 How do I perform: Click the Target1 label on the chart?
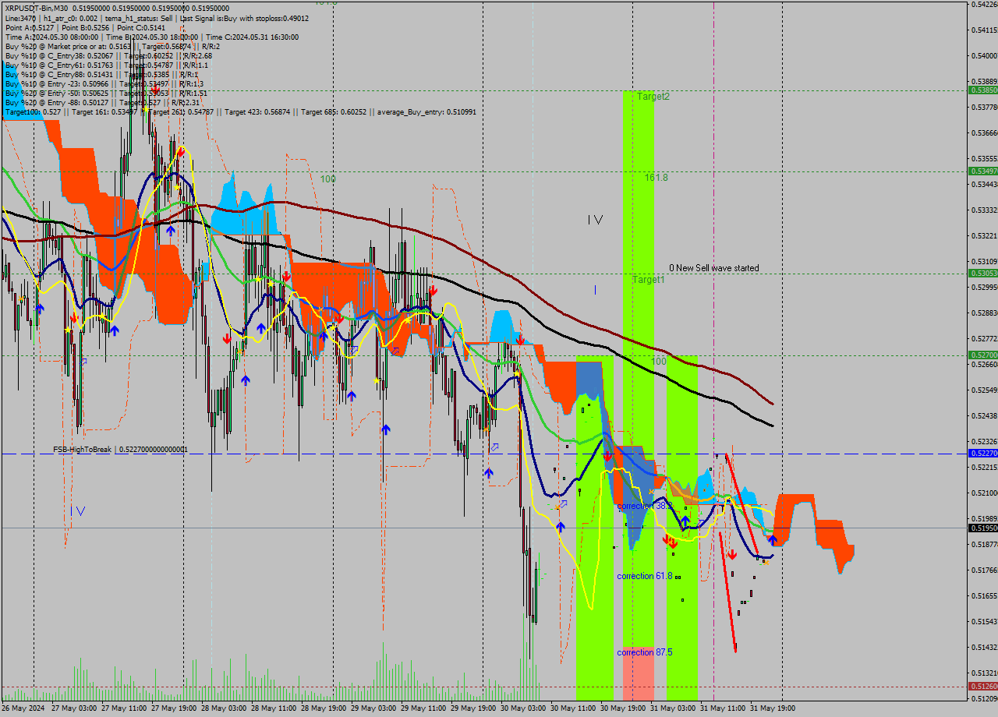pos(649,279)
